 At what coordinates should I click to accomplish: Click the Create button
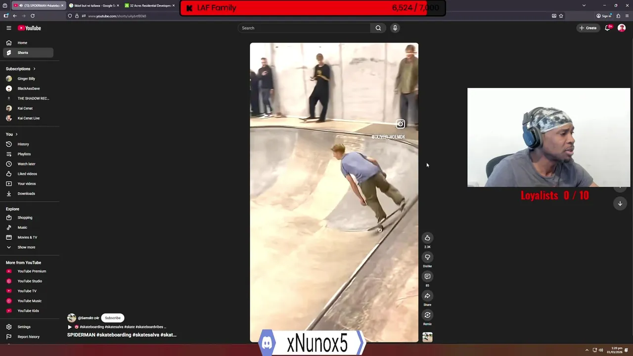point(588,28)
